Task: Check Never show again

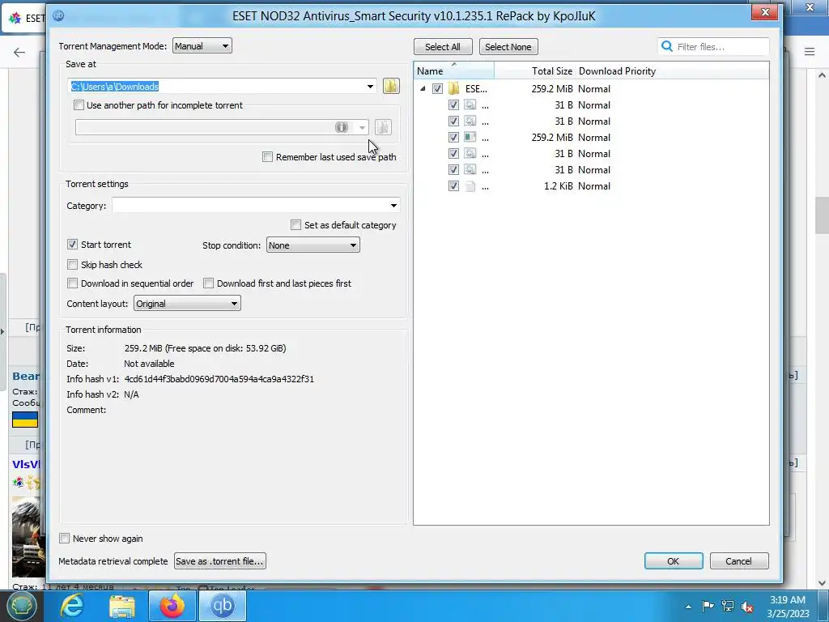Action: pos(65,539)
